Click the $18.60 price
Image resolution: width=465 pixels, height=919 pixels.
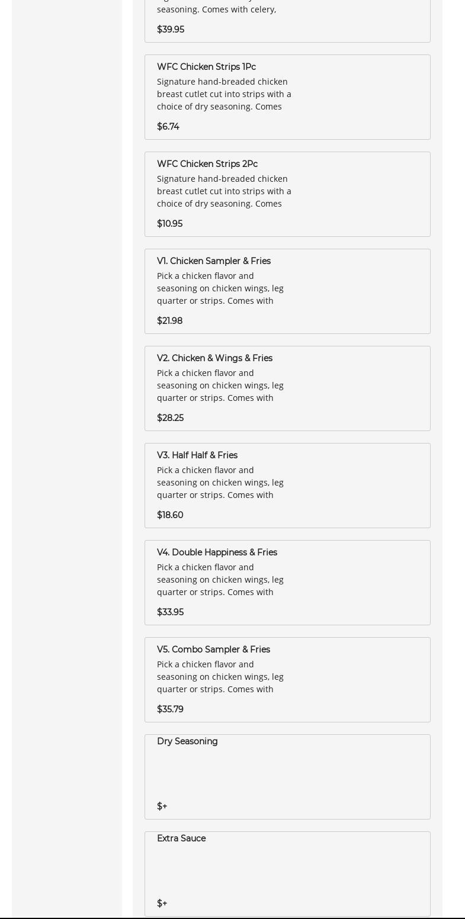click(x=170, y=515)
